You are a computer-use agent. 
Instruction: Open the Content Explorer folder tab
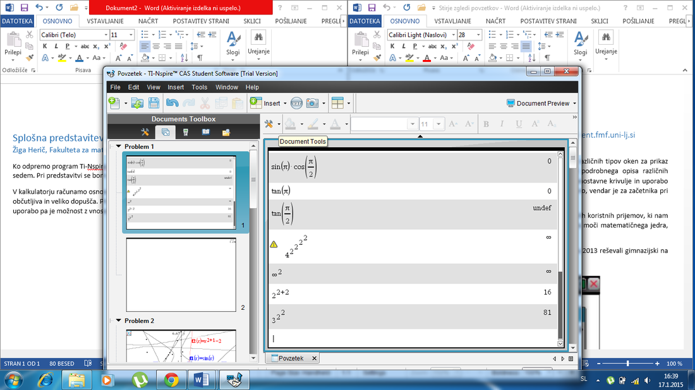pyautogui.click(x=226, y=133)
